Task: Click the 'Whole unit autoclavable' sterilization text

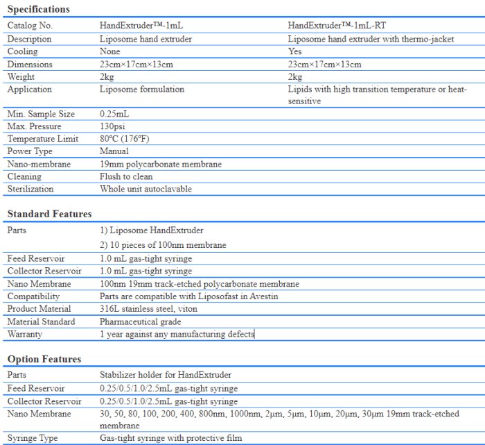Action: [x=145, y=189]
